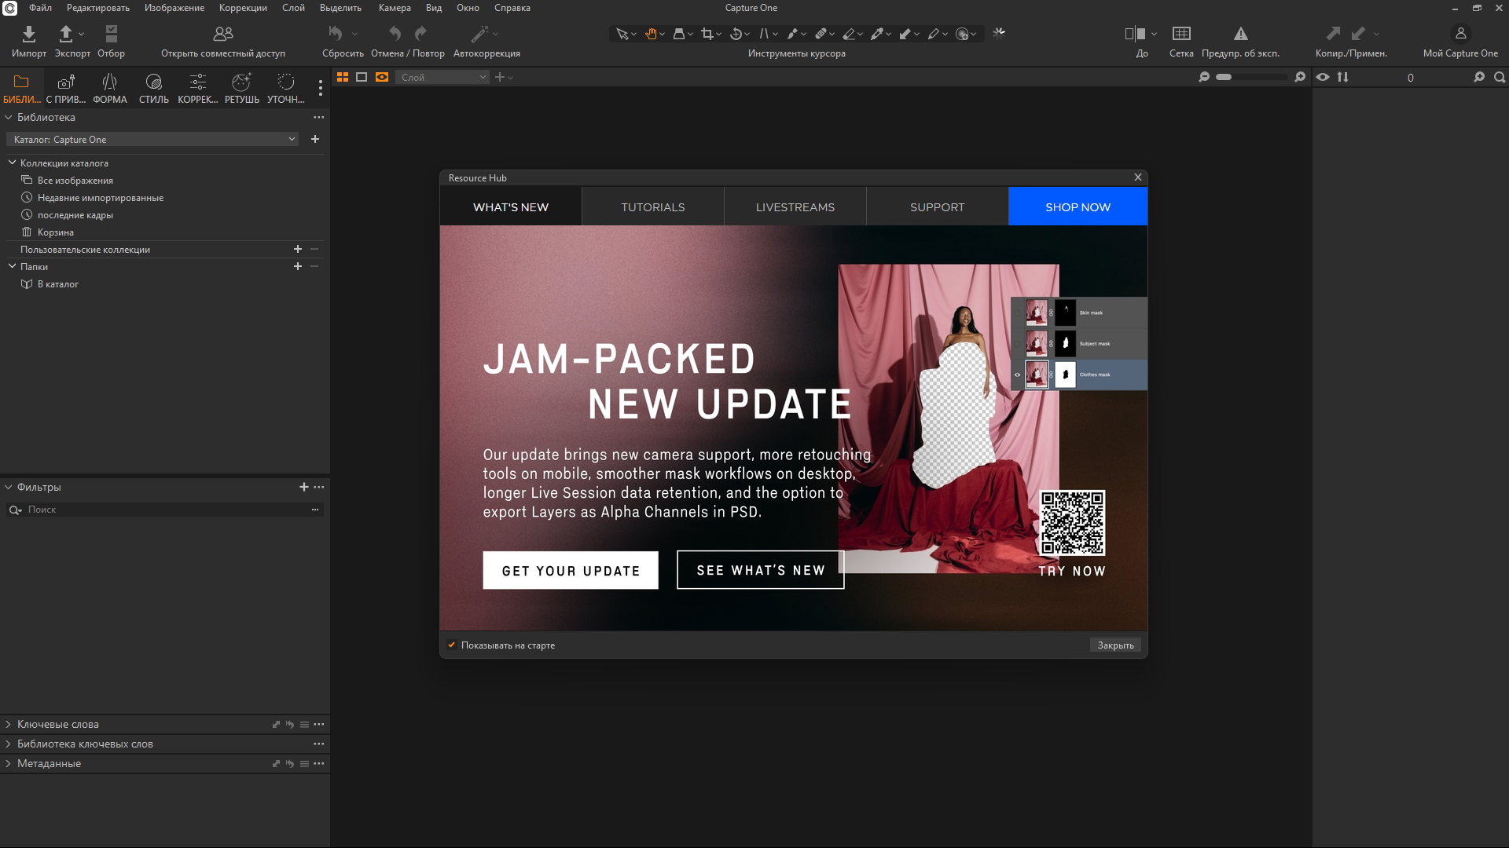Open the shared access icon
1509x848 pixels.
click(223, 34)
